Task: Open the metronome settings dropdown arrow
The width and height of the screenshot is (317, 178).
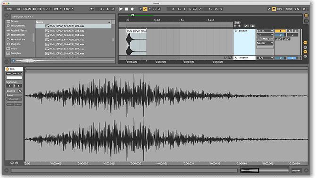Action: pos(61,9)
